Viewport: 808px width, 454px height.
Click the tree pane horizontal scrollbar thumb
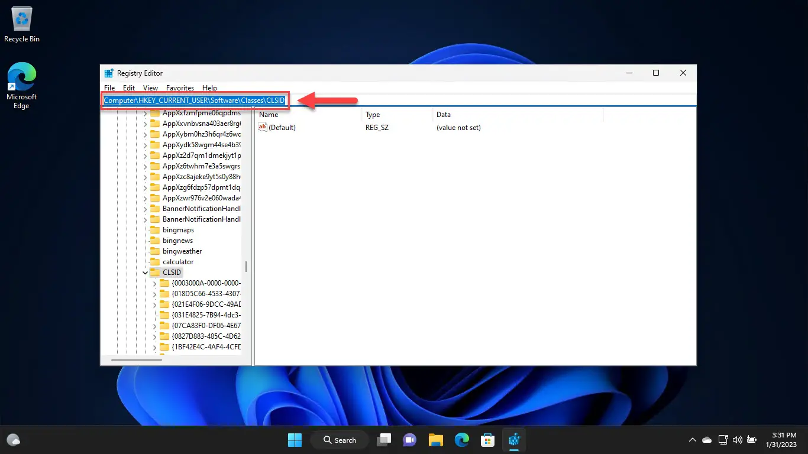[x=137, y=359]
